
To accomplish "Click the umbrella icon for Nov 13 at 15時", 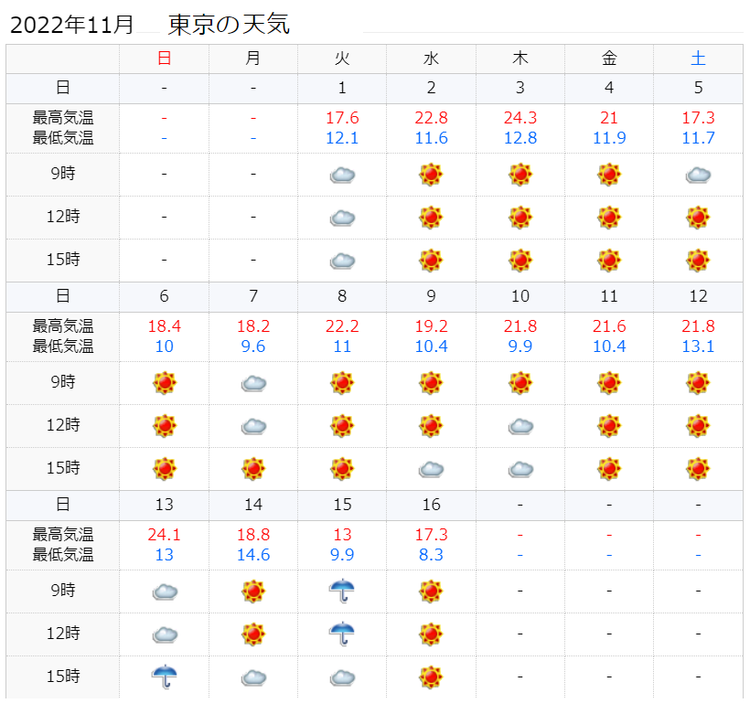I will 165,677.
